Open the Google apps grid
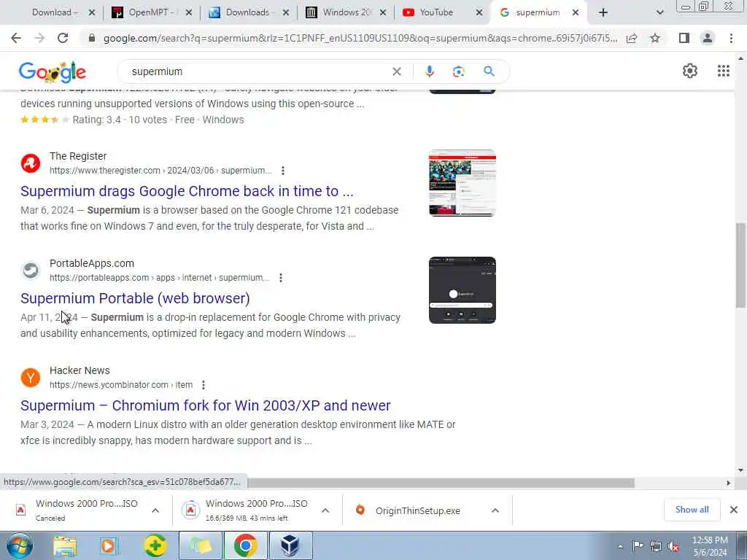The width and height of the screenshot is (747, 560). (x=723, y=71)
